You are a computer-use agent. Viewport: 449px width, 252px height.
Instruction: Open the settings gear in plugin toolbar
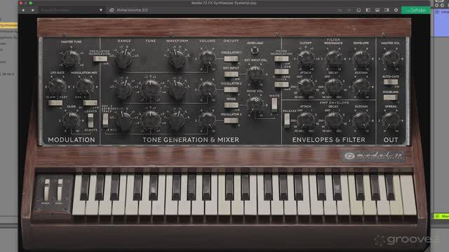396,10
